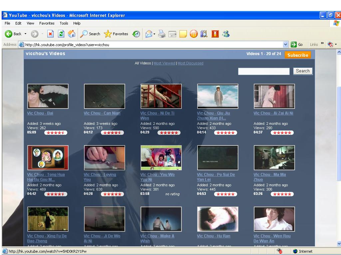The width and height of the screenshot is (341, 255).
Task: Open Vic Chou - Ji De Wo Ai Ni thumbnail
Action: click(104, 219)
